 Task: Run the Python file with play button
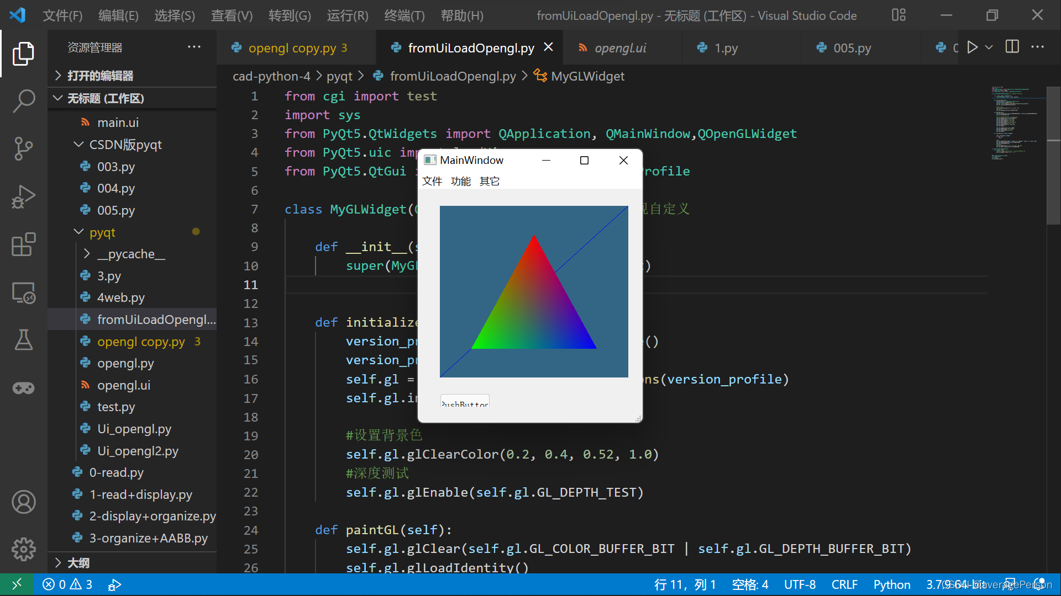coord(972,47)
